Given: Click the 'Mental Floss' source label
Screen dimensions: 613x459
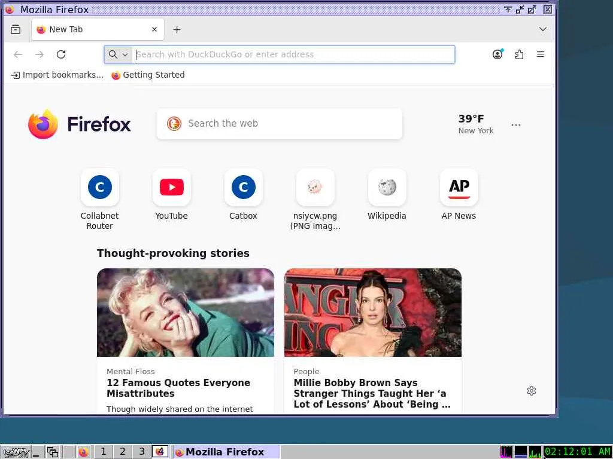Looking at the screenshot, I should 131,371.
